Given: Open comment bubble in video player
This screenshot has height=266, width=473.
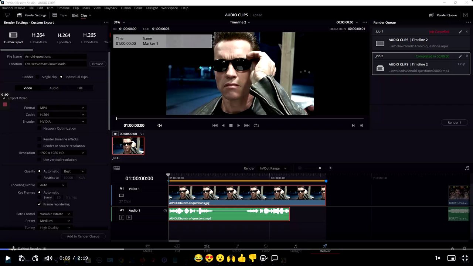Looking at the screenshot, I should (x=275, y=258).
